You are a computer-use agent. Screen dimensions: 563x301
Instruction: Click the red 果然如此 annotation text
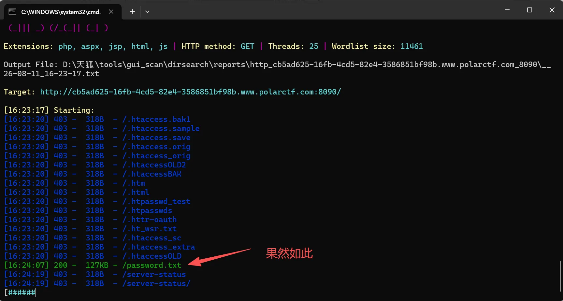point(289,253)
